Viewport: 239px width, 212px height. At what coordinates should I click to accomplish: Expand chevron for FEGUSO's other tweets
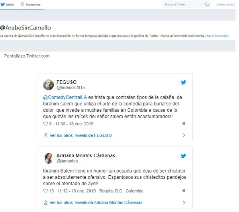[184, 135]
